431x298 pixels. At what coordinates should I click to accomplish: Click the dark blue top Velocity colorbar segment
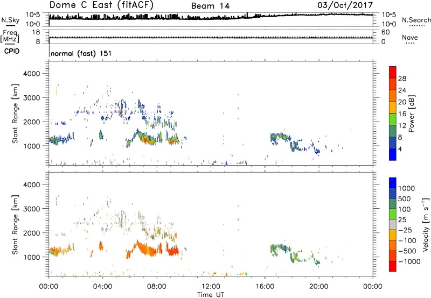(x=393, y=183)
